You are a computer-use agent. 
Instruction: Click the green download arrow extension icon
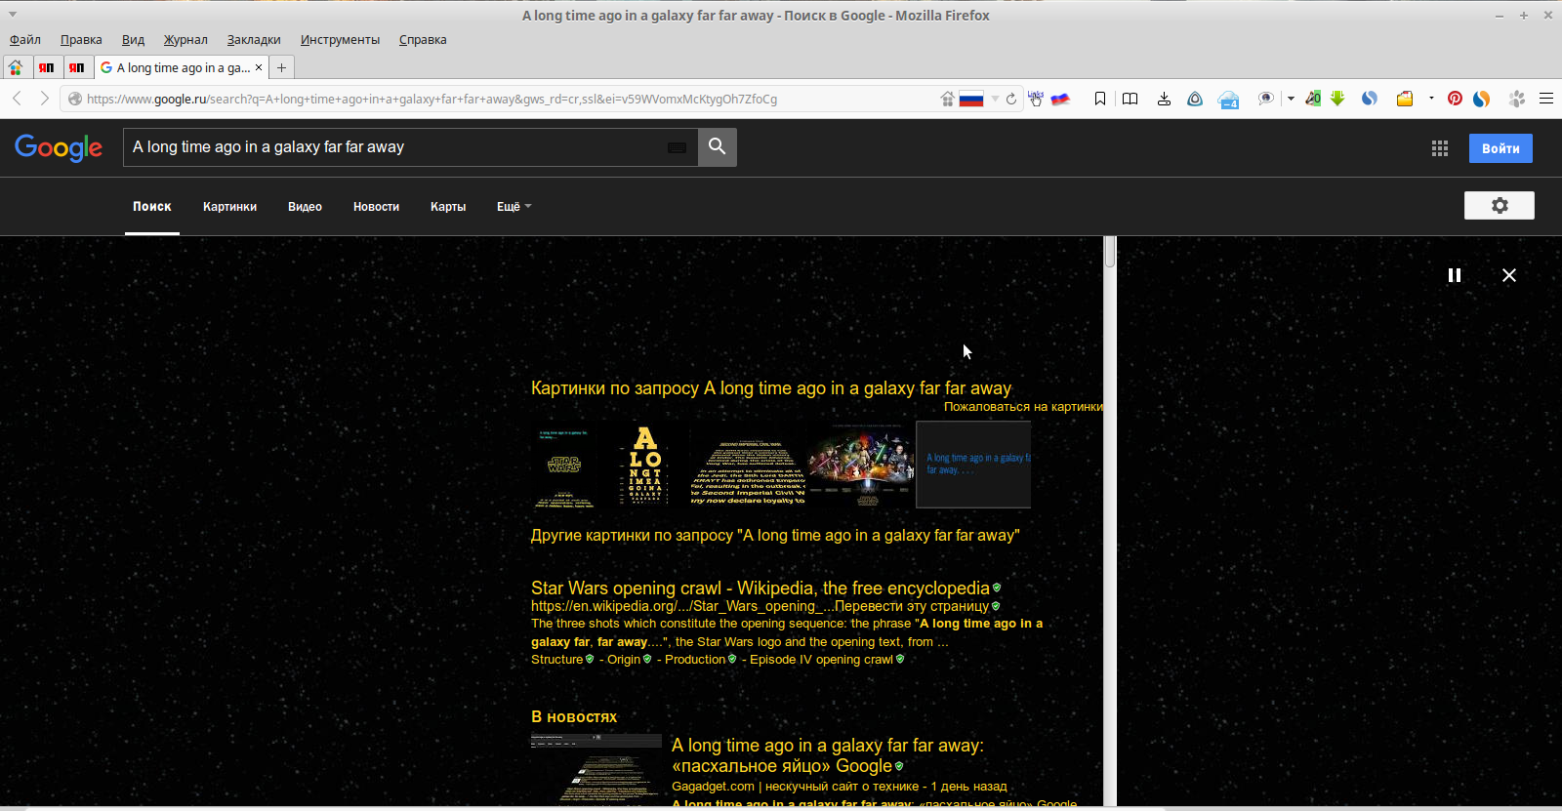(x=1337, y=99)
